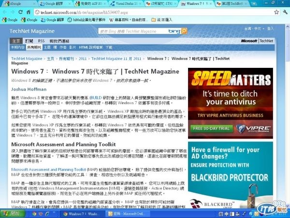290x218 pixels.
Task: Open the 影片 sub-navigation item
Action: 72,47
